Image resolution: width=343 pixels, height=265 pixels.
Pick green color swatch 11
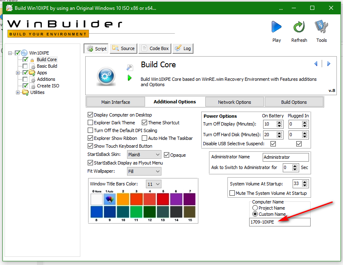(136, 212)
